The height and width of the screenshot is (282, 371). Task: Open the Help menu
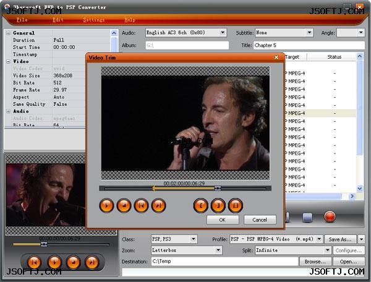(130, 20)
